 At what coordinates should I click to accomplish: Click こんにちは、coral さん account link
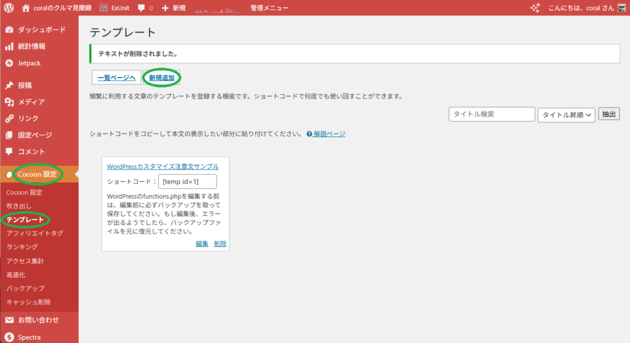tap(581, 8)
